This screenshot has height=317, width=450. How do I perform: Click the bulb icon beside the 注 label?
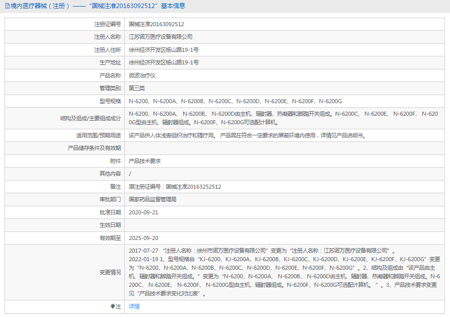coord(113,306)
